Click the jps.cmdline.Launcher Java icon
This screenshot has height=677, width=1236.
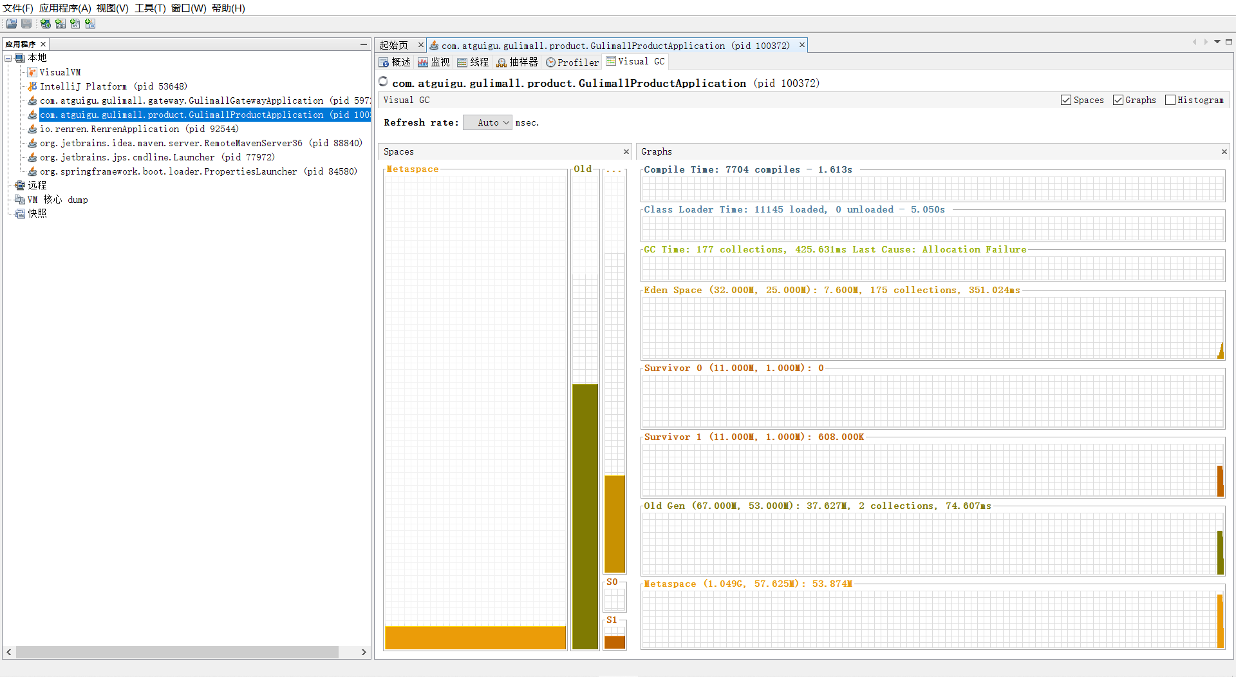[x=32, y=157]
